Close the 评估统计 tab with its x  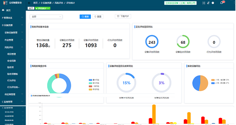(48, 9)
